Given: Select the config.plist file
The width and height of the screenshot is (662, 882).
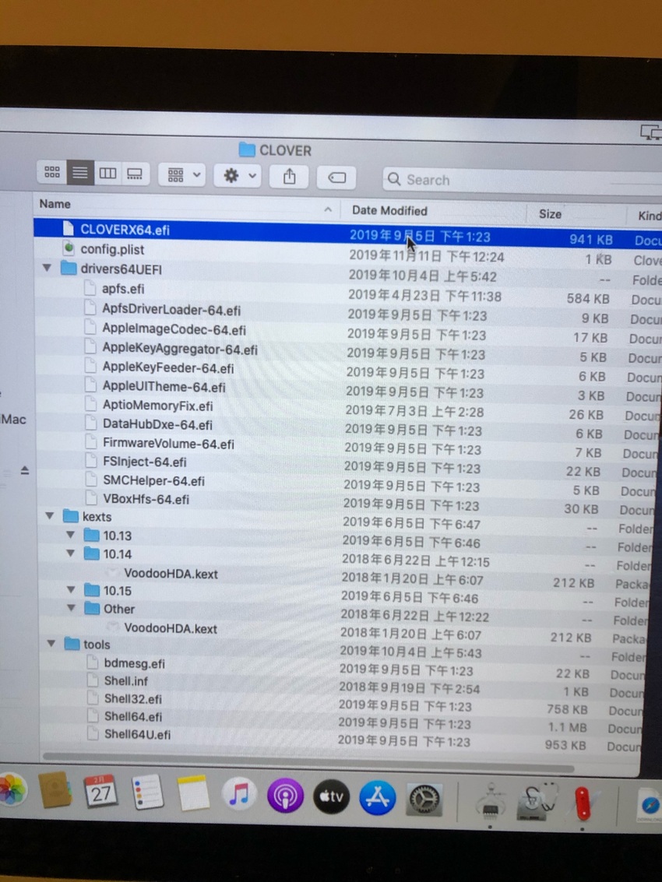Looking at the screenshot, I should 112,249.
